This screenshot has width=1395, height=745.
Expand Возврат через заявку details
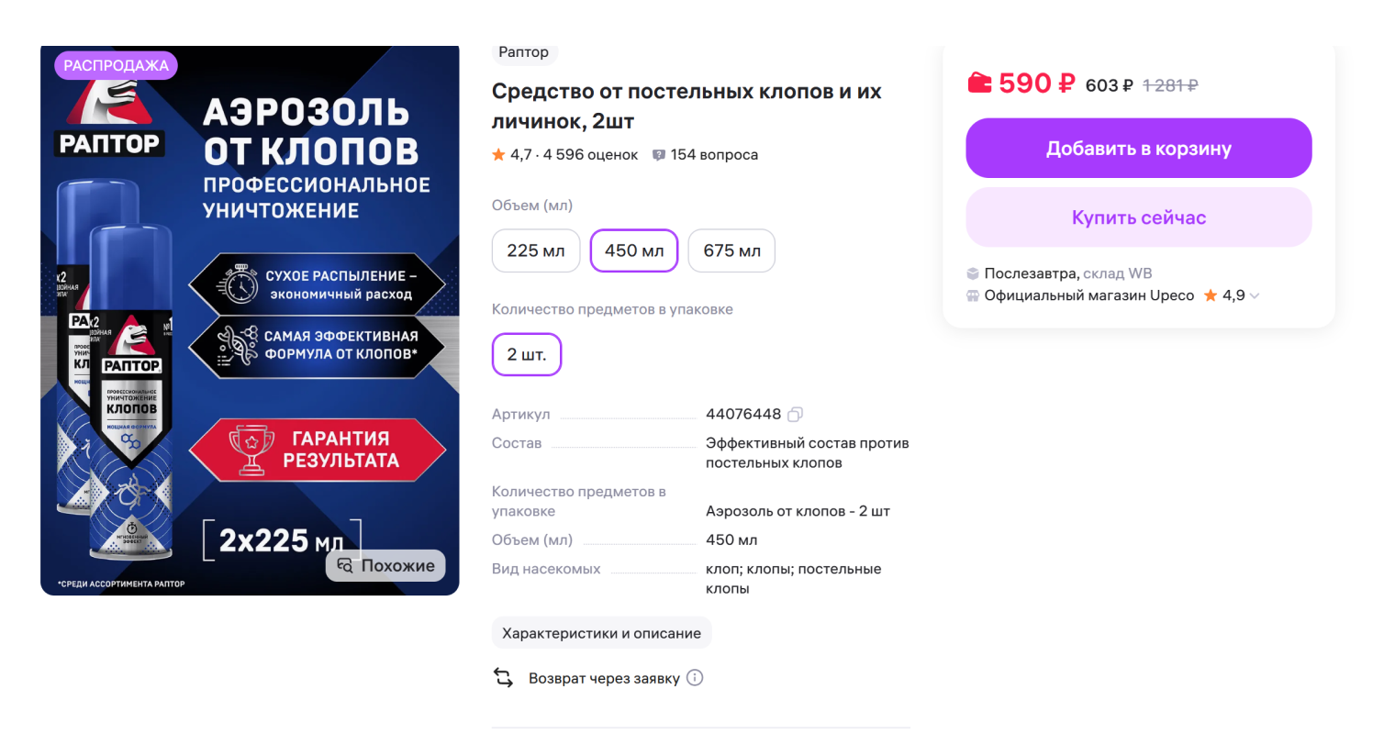click(605, 677)
